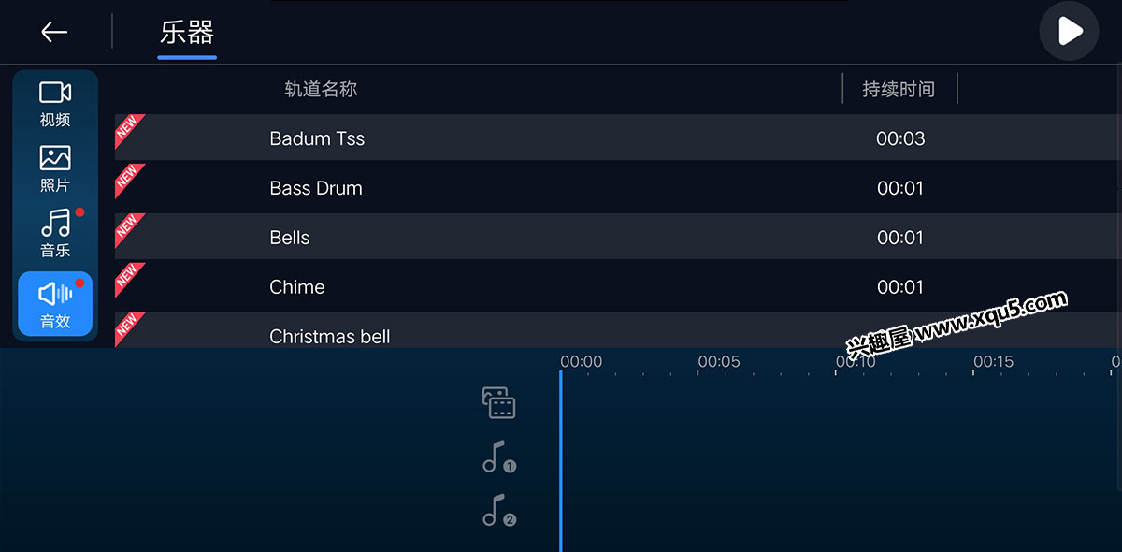Click the blue playhead at 00:00
The image size is (1122, 552).
pyautogui.click(x=561, y=458)
